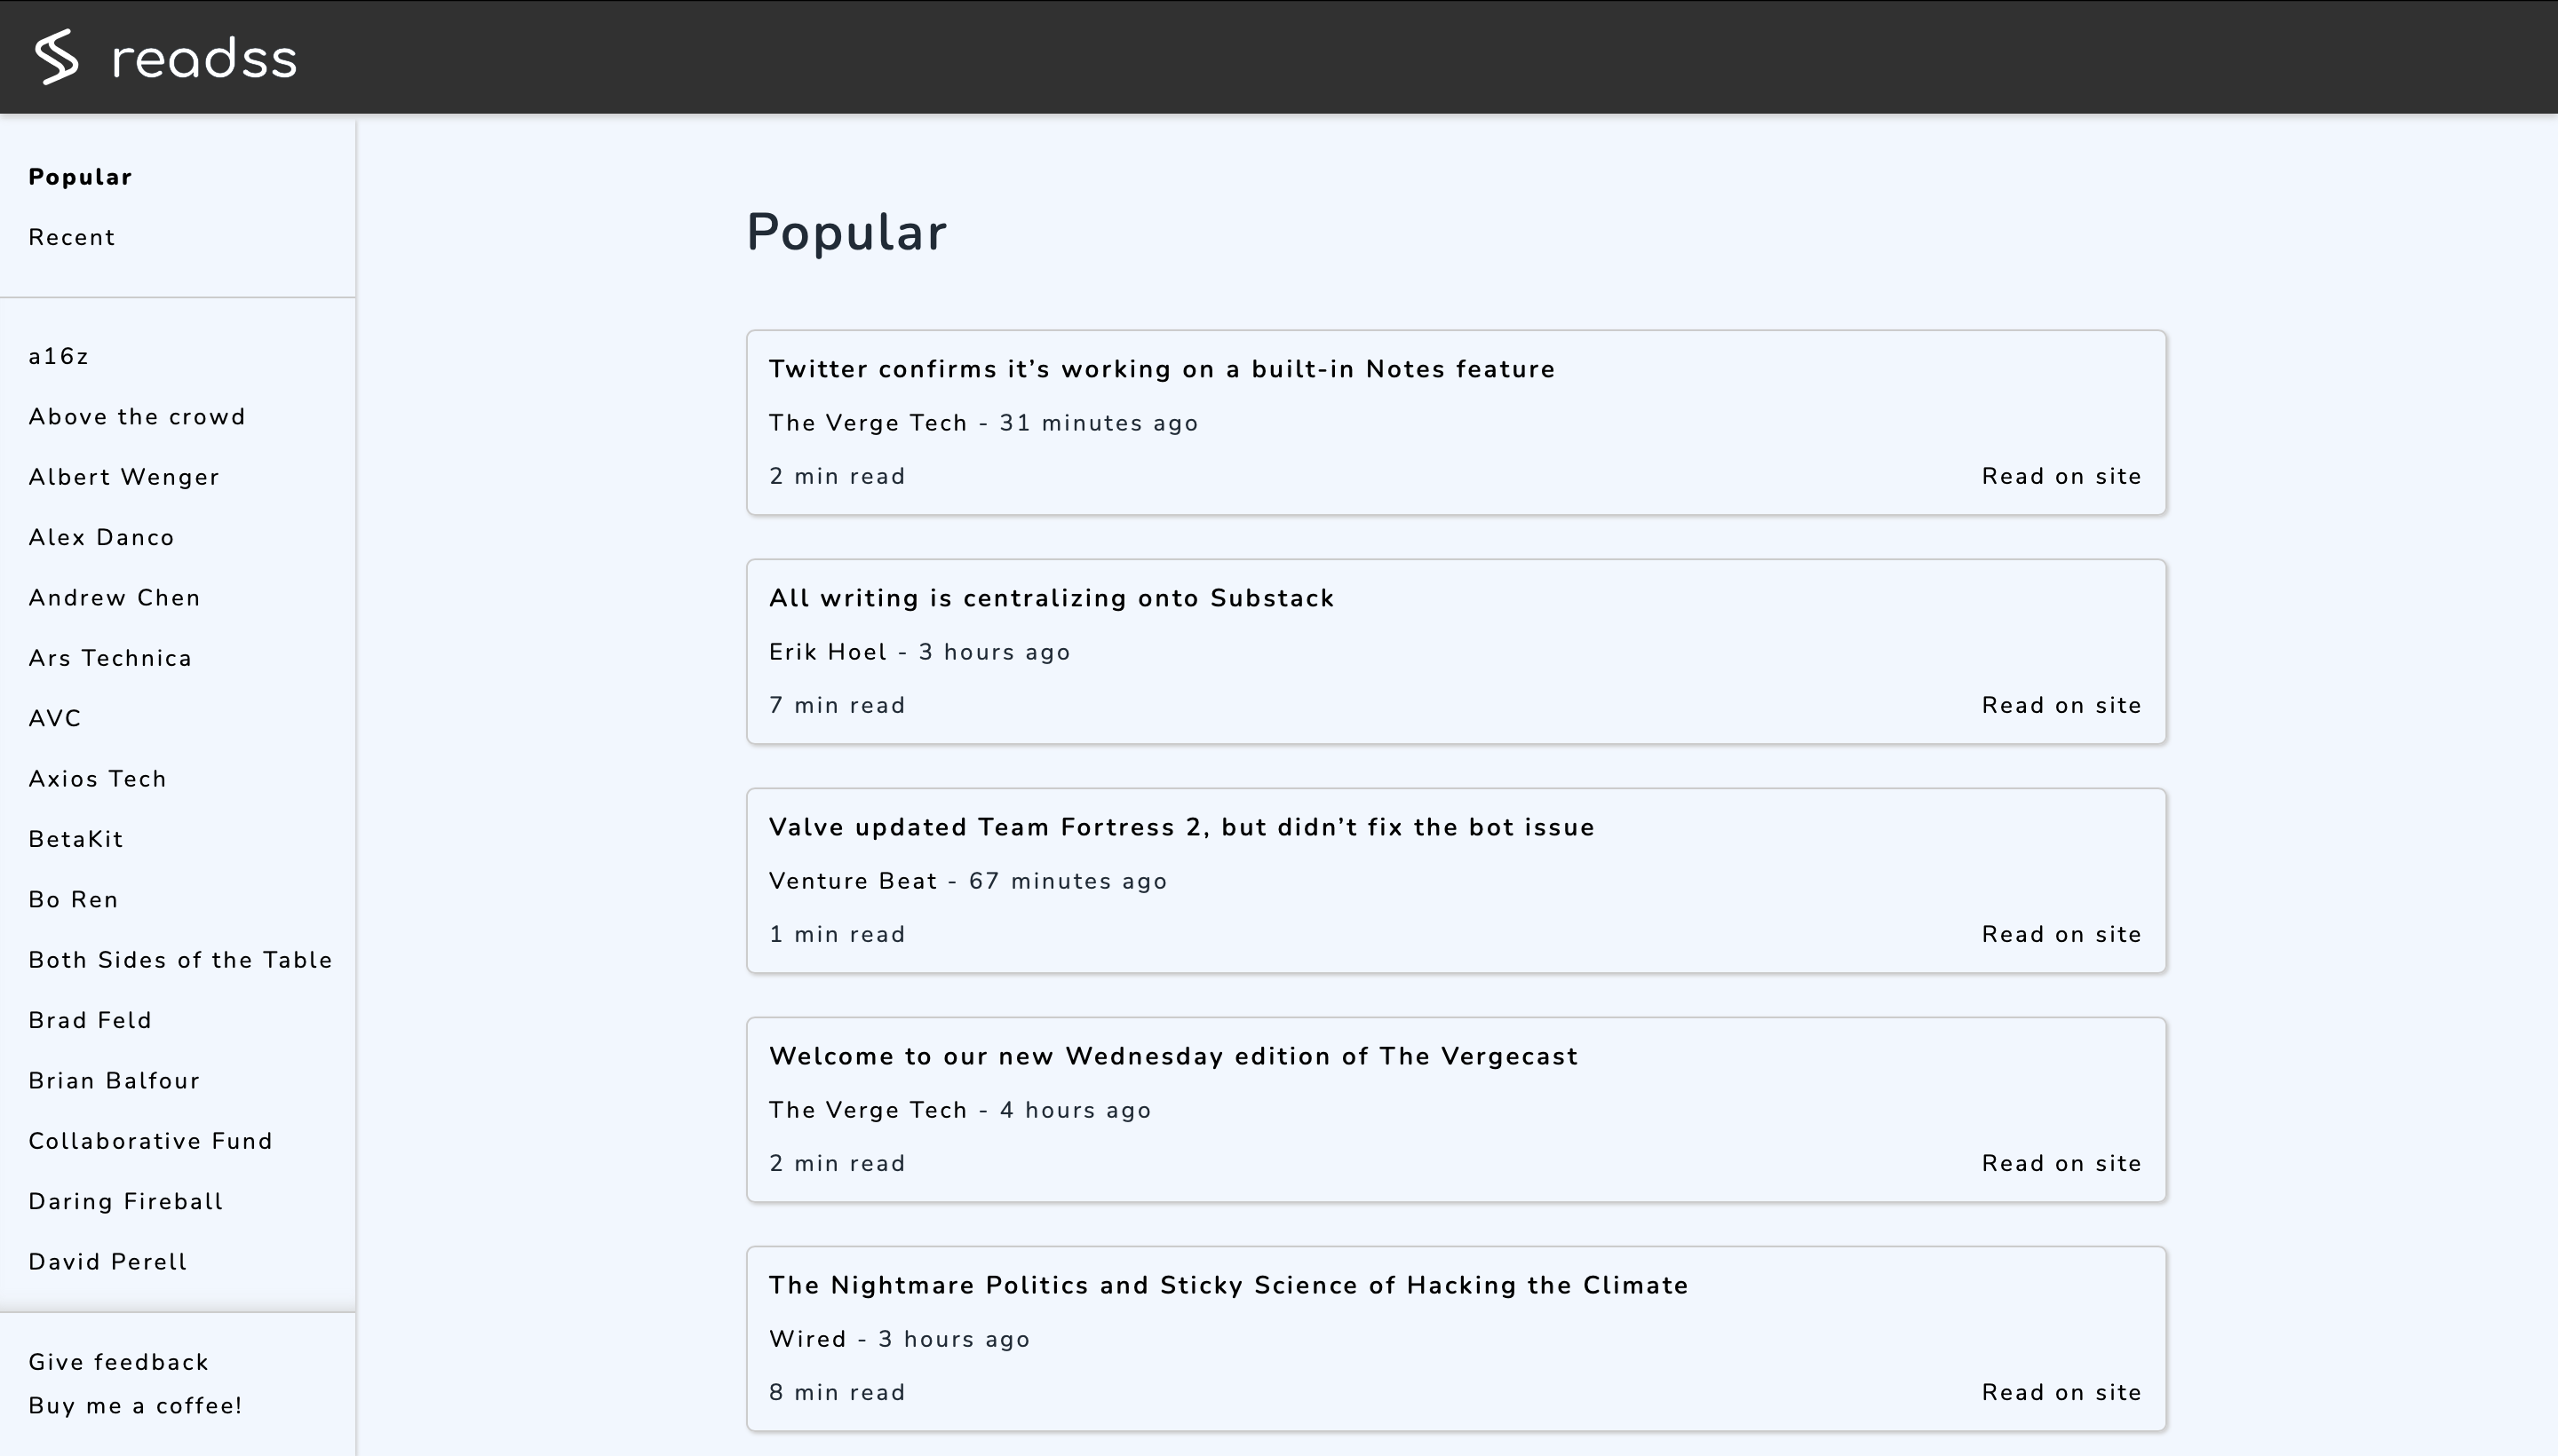Viewport: 2558px width, 1456px height.
Task: Open the a16z source
Action: pyautogui.click(x=59, y=356)
